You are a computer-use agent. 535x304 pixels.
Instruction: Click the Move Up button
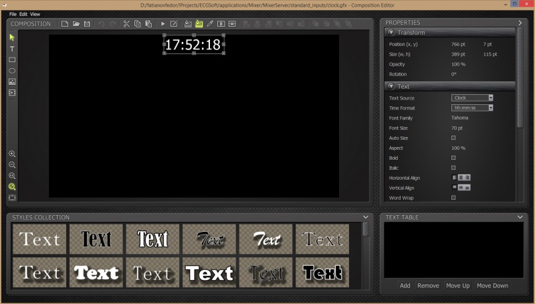click(458, 285)
